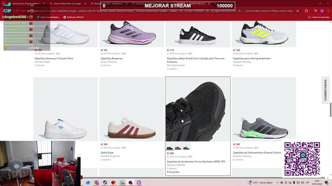Close the Casino Online Perú tab
This screenshot has height=186, width=332.
pos(85,4)
